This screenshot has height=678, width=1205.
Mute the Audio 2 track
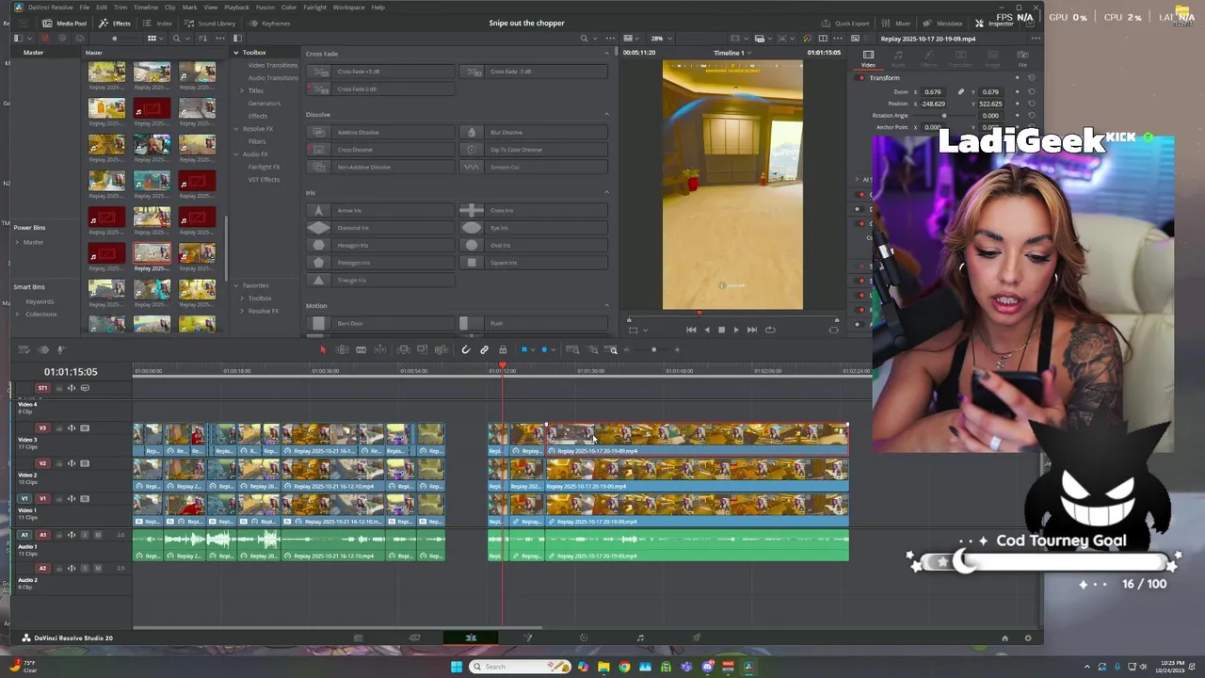point(98,569)
